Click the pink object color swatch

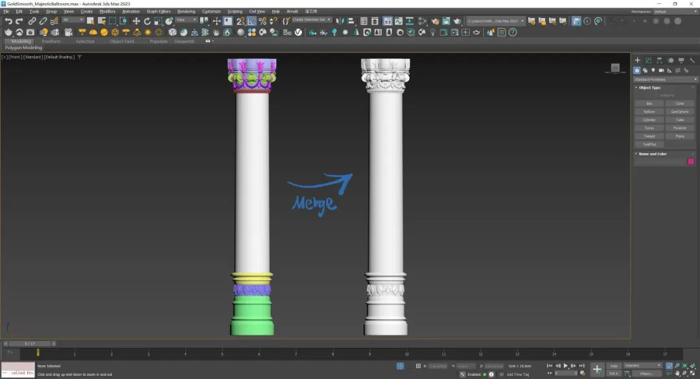coord(691,162)
